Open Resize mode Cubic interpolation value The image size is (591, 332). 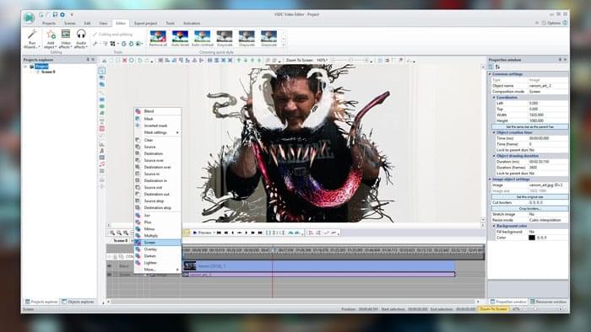pyautogui.click(x=548, y=220)
